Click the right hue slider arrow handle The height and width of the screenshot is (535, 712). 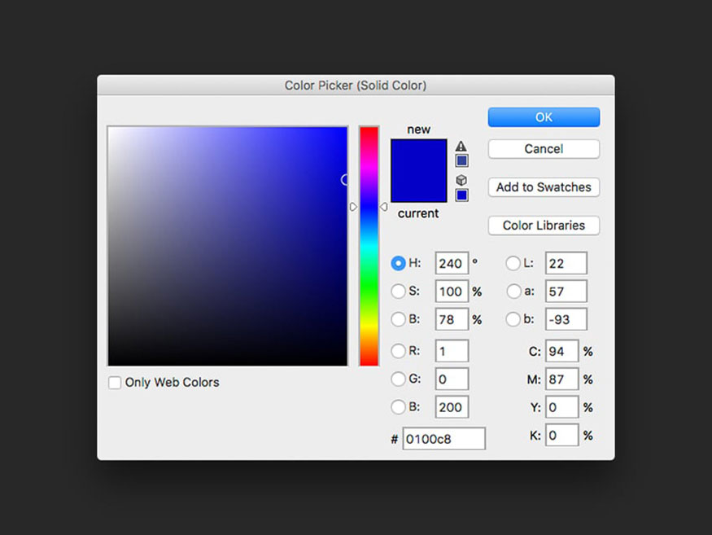pos(384,207)
